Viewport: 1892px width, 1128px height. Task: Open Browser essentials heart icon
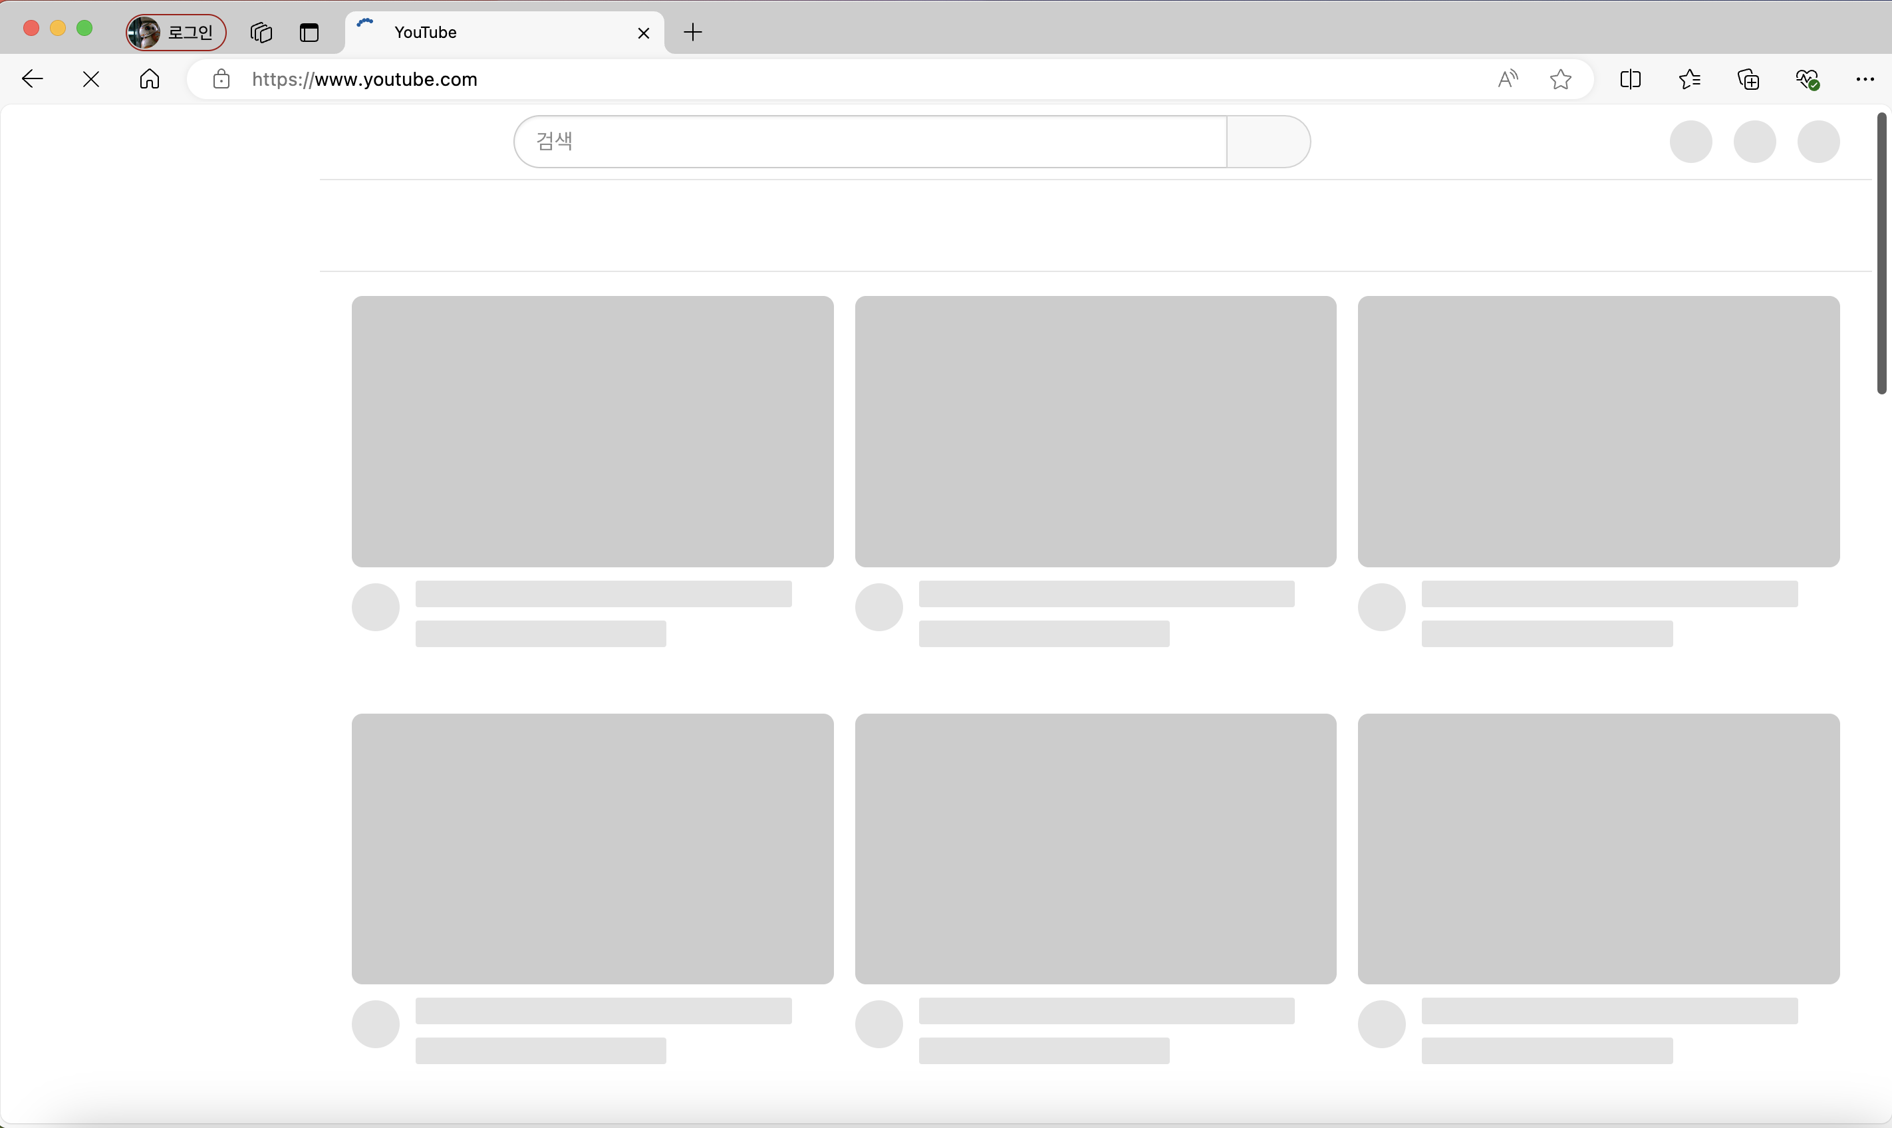tap(1807, 79)
